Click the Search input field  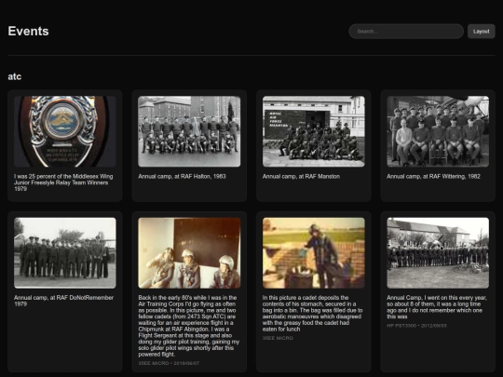[406, 32]
